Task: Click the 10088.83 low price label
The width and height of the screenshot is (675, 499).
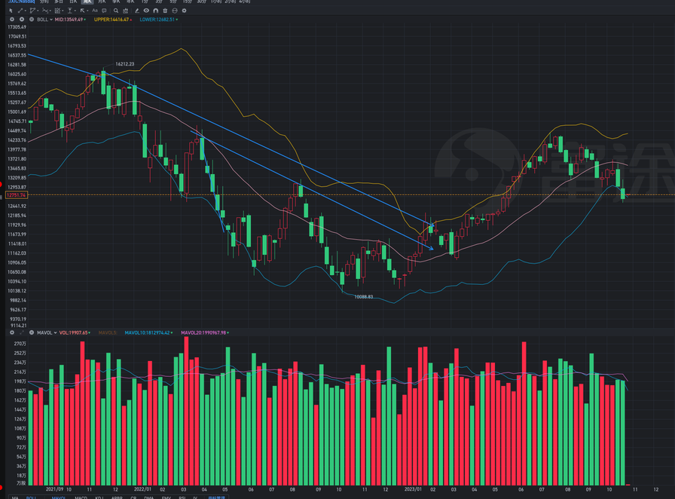Action: pos(363,296)
